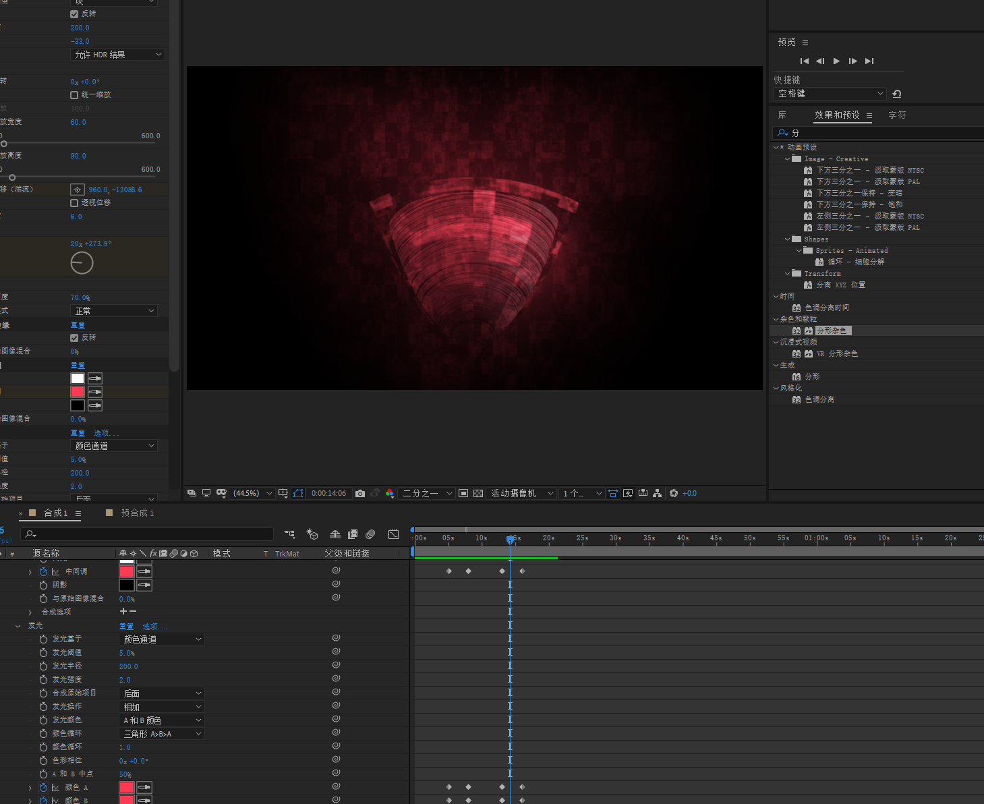Click the 选项... link on the 发光 timeline row
Viewport: 984px width, 804px height.
[154, 627]
